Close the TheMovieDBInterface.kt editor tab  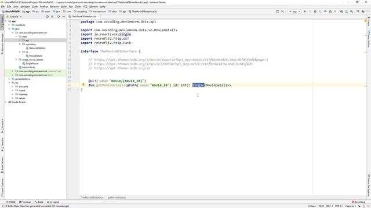point(98,17)
